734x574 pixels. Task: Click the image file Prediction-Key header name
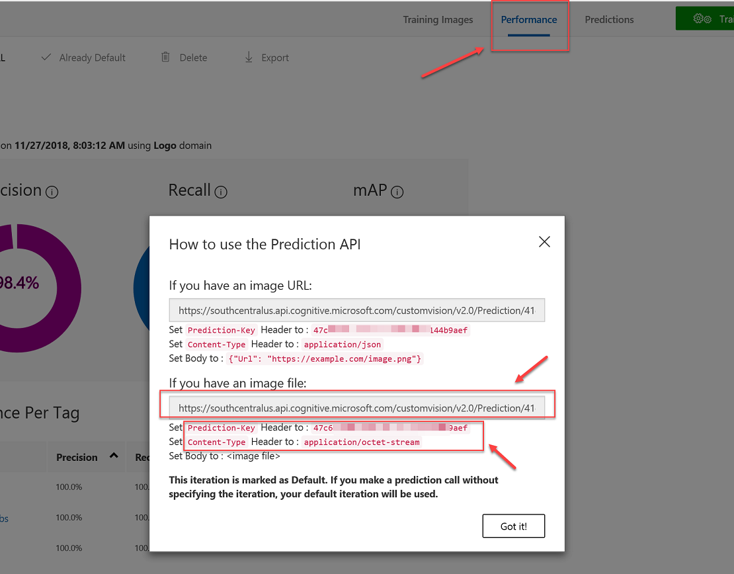point(221,427)
